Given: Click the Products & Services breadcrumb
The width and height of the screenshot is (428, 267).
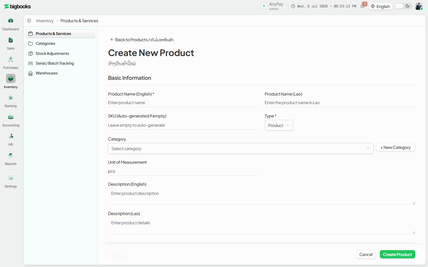Looking at the screenshot, I should 79,21.
